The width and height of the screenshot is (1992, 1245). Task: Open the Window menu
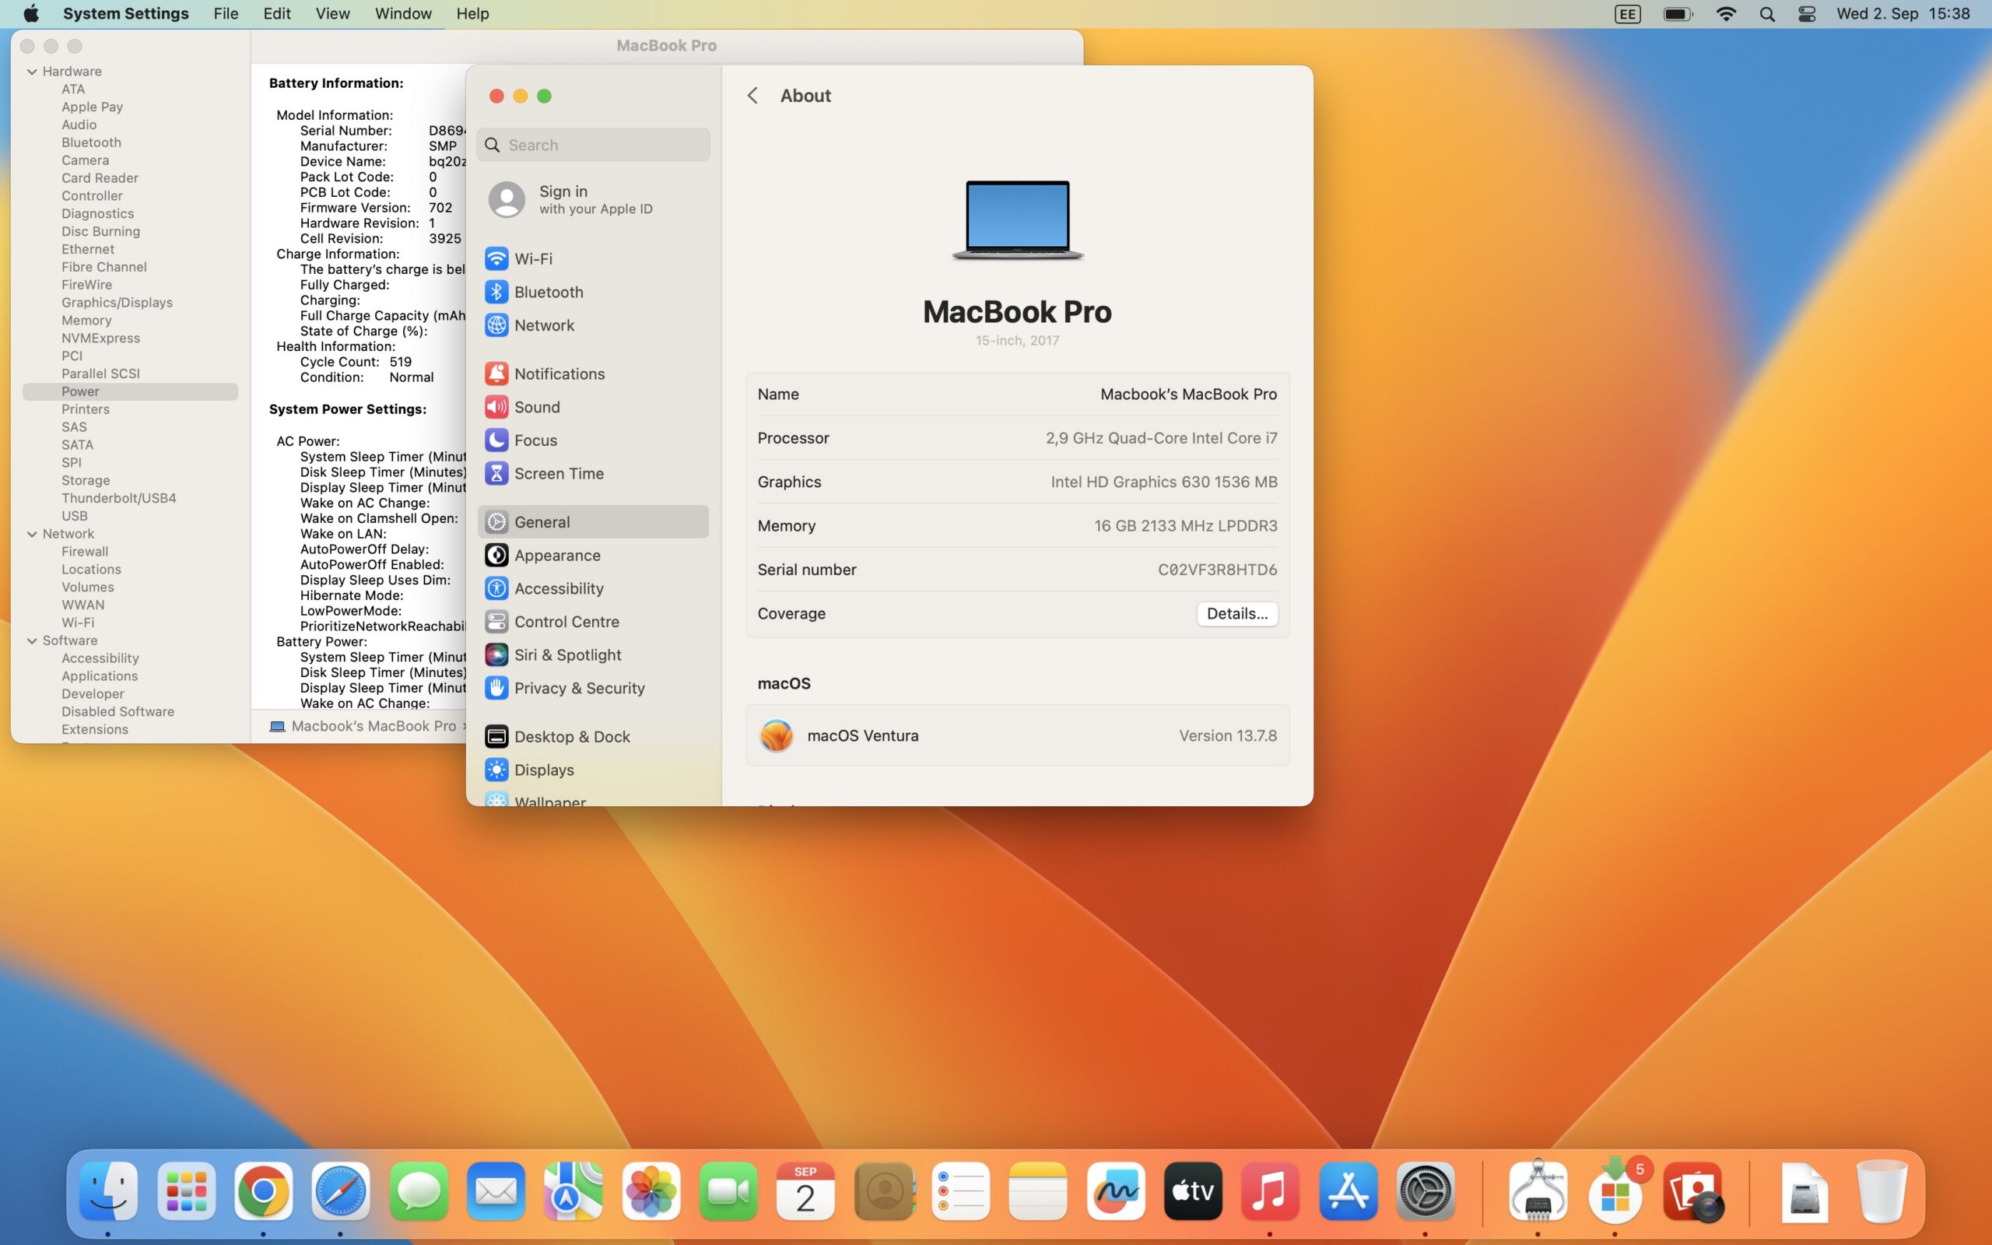403,14
